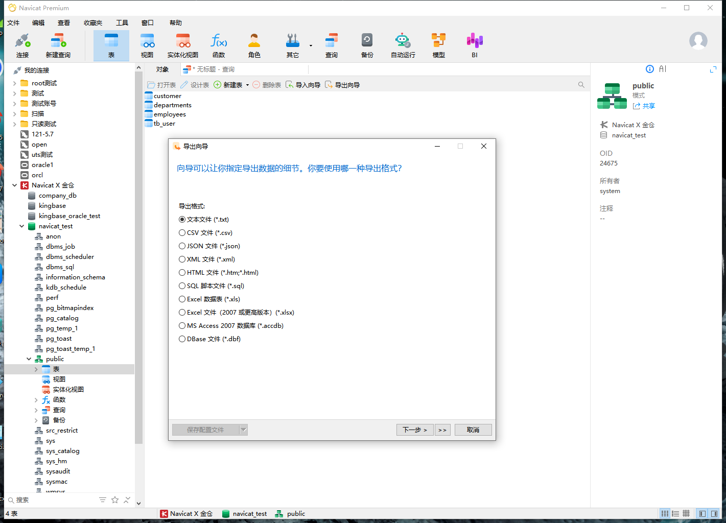The width and height of the screenshot is (726, 523).
Task: Switch to detail view icon in status bar
Action: click(x=686, y=513)
